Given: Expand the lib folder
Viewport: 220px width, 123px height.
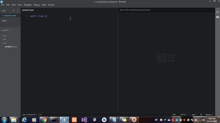Looking at the screenshot, I should tap(4, 39).
